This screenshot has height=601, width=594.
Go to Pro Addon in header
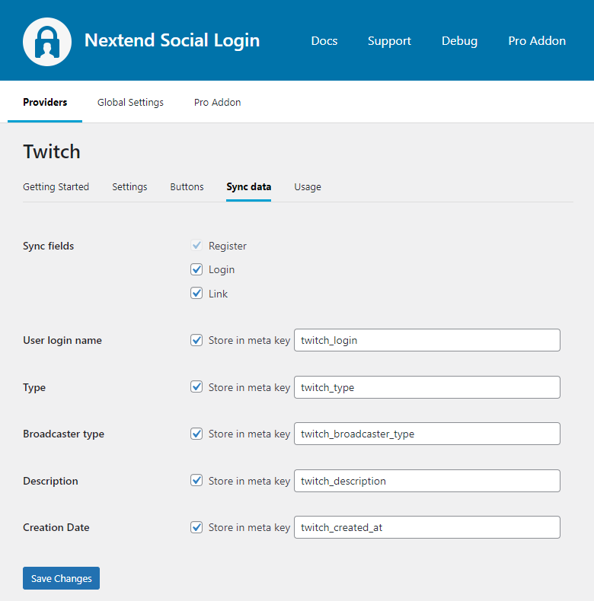coord(537,41)
